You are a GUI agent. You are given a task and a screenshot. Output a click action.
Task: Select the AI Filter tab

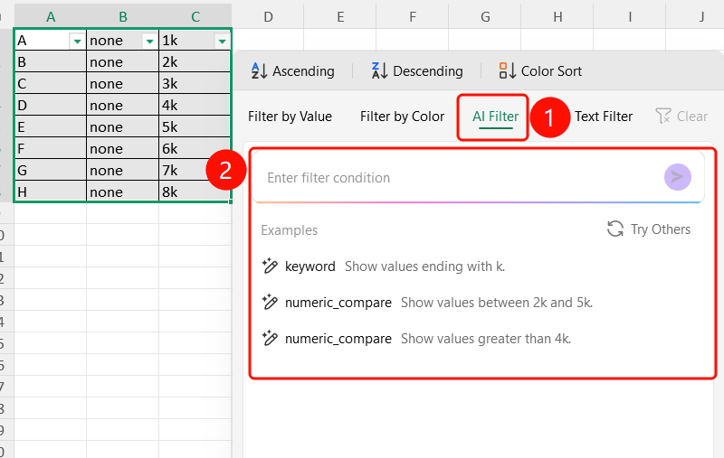(x=495, y=117)
